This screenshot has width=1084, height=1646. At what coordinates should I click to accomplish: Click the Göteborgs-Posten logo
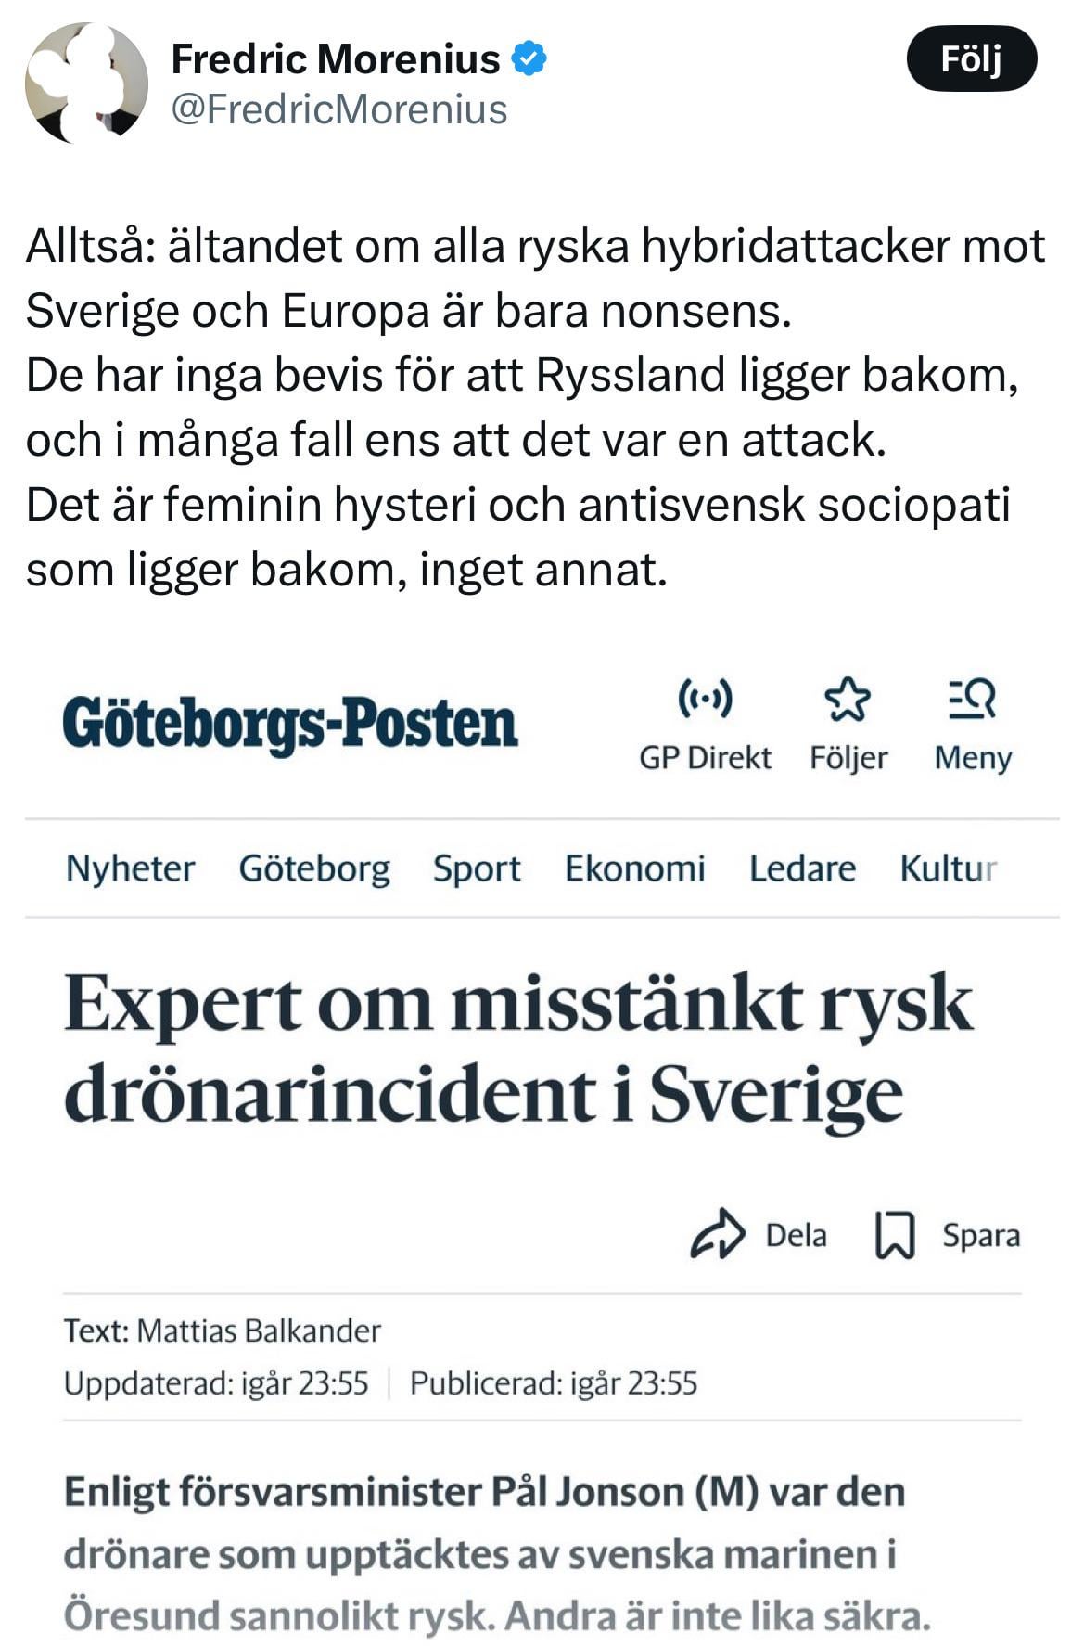point(290,724)
